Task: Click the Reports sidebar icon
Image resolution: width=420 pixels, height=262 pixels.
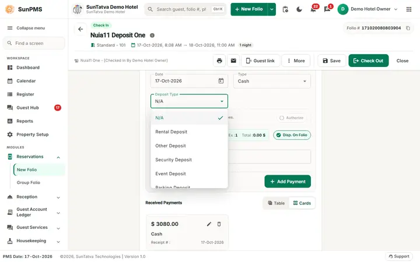Action: coord(10,121)
